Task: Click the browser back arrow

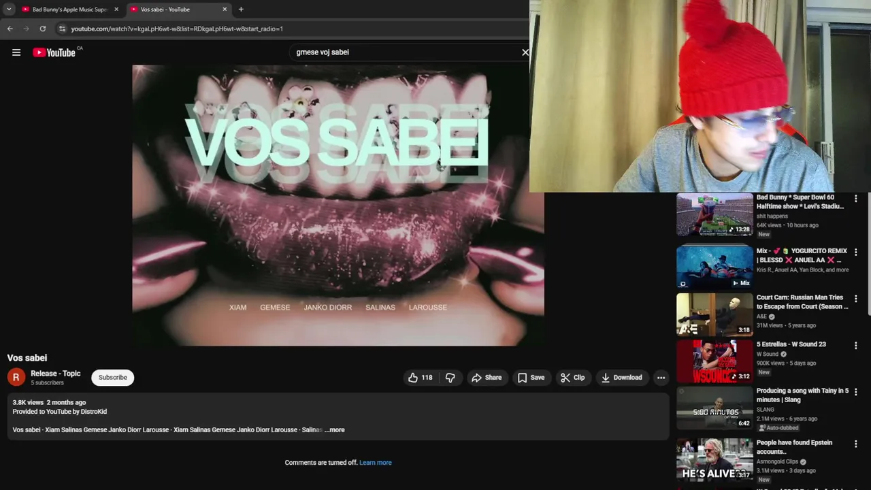Action: tap(10, 29)
